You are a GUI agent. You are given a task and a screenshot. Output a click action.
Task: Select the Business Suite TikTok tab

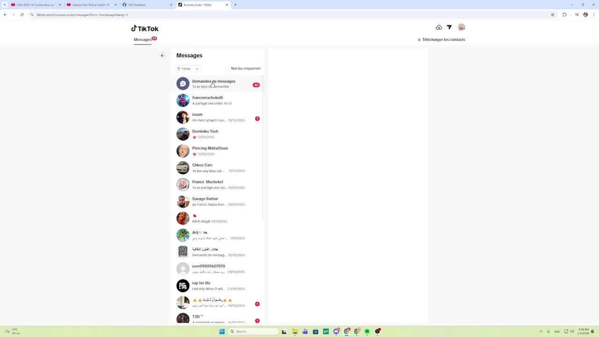click(x=204, y=5)
